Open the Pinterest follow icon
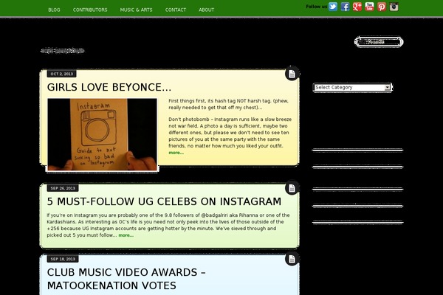443x295 pixels. point(382,7)
